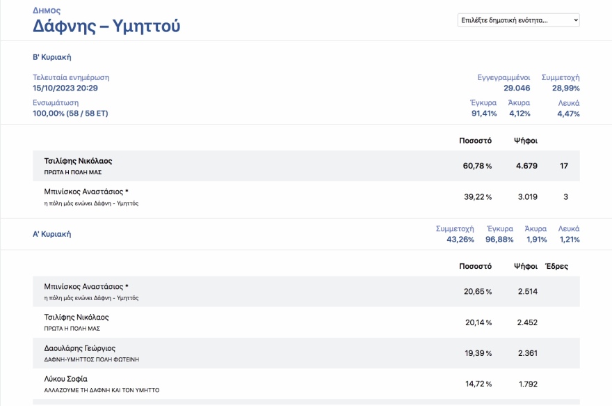Select the Β' Κυριακή section heading

point(52,57)
